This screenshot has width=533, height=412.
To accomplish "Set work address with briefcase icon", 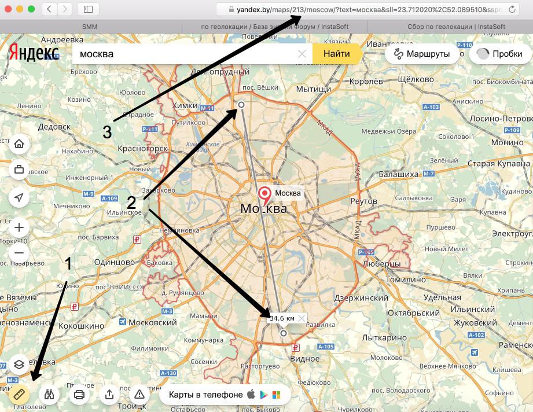I will click(x=19, y=170).
